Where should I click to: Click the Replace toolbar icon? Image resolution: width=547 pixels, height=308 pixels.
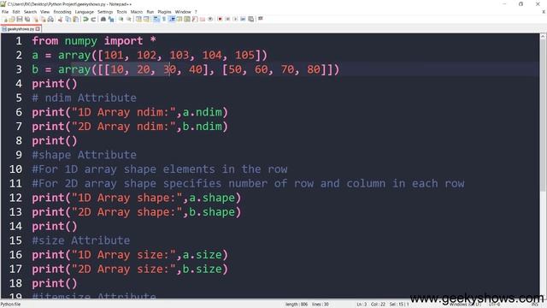[x=111, y=19]
